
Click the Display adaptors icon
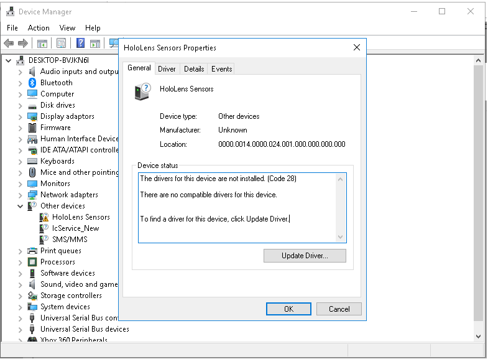pos(32,116)
